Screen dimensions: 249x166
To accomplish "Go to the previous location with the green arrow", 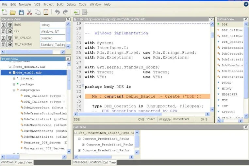I will point(76,12).
